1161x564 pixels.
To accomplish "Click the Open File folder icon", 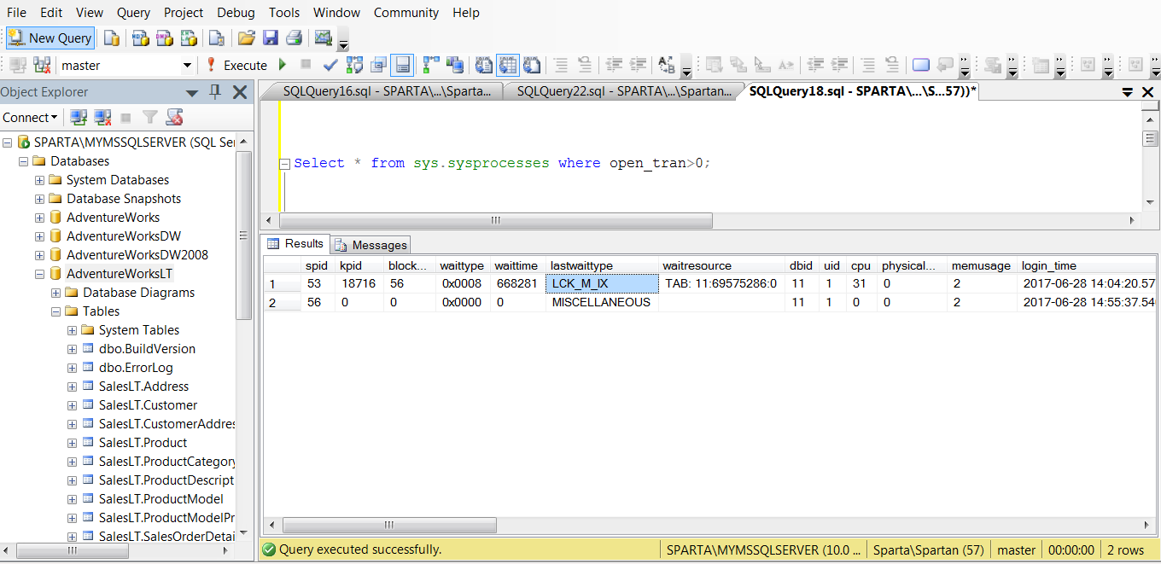I will (x=247, y=38).
